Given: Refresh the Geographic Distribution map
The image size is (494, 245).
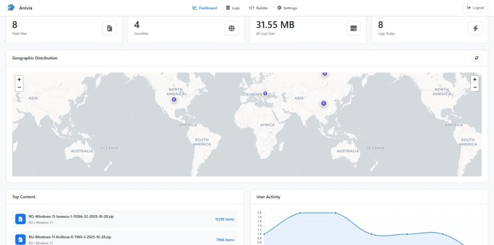Looking at the screenshot, I should (477, 58).
